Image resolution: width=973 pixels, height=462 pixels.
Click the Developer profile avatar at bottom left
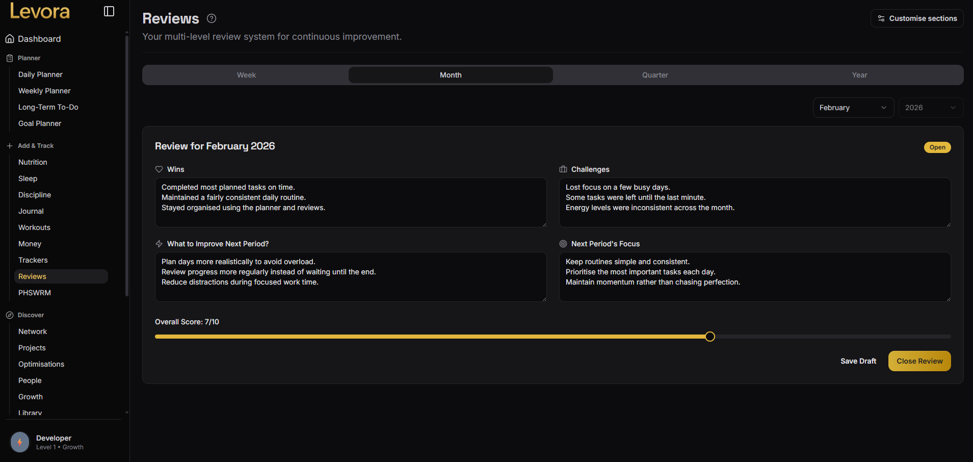[x=19, y=442]
